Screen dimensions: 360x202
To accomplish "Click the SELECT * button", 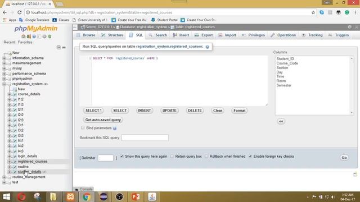I will pos(93,111).
